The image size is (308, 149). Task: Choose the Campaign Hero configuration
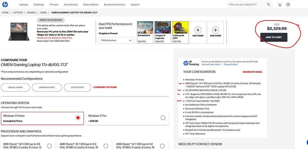[47, 87]
